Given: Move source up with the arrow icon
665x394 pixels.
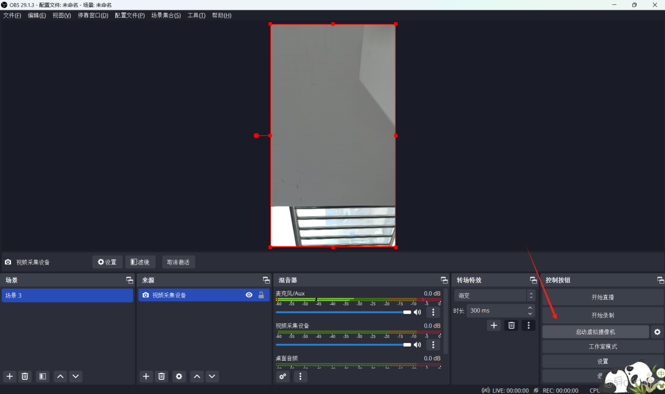Looking at the screenshot, I should (x=196, y=376).
